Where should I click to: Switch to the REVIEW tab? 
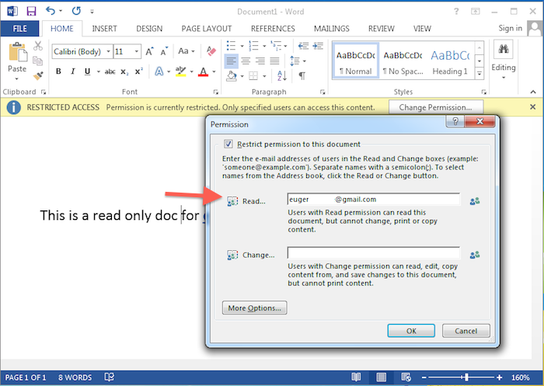382,29
